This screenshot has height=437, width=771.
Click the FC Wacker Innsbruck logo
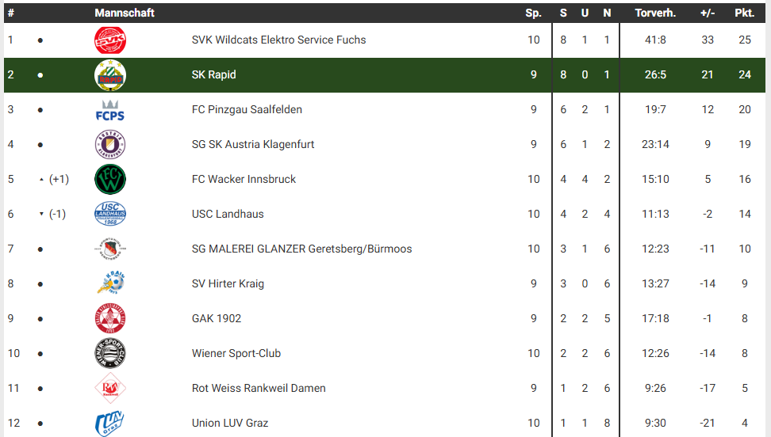click(x=109, y=179)
